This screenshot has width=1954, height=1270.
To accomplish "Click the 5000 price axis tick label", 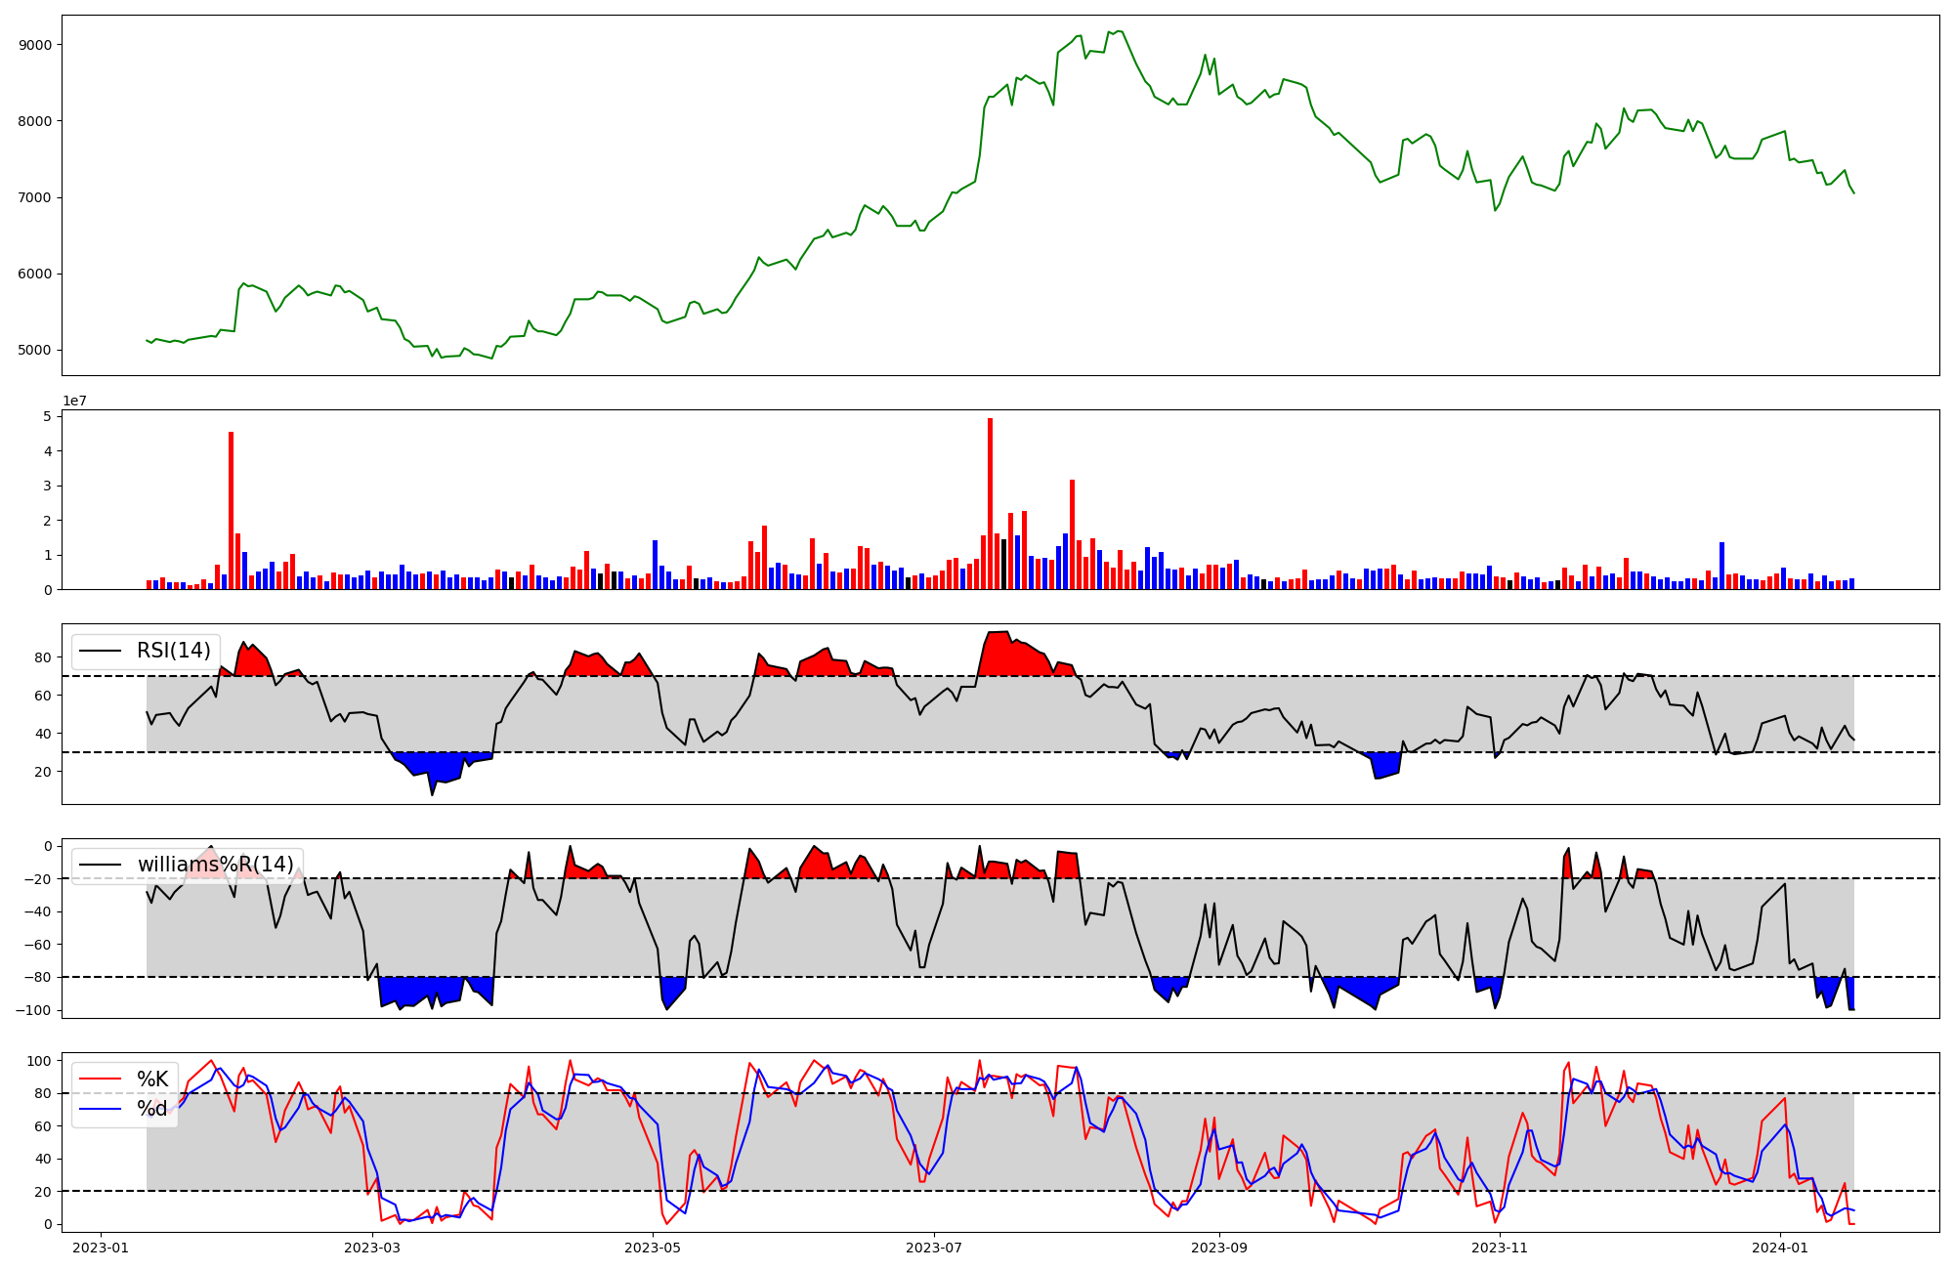I will (35, 350).
